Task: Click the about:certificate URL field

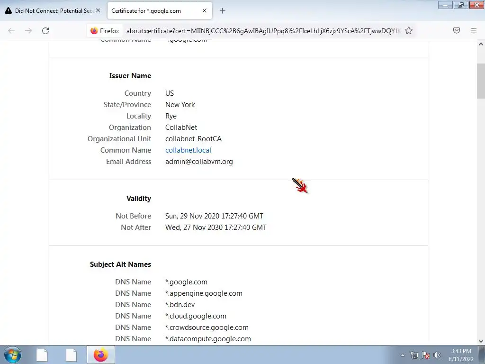Action: pyautogui.click(x=263, y=31)
